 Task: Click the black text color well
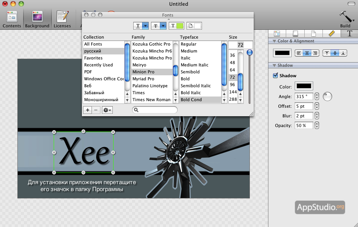coord(282,53)
